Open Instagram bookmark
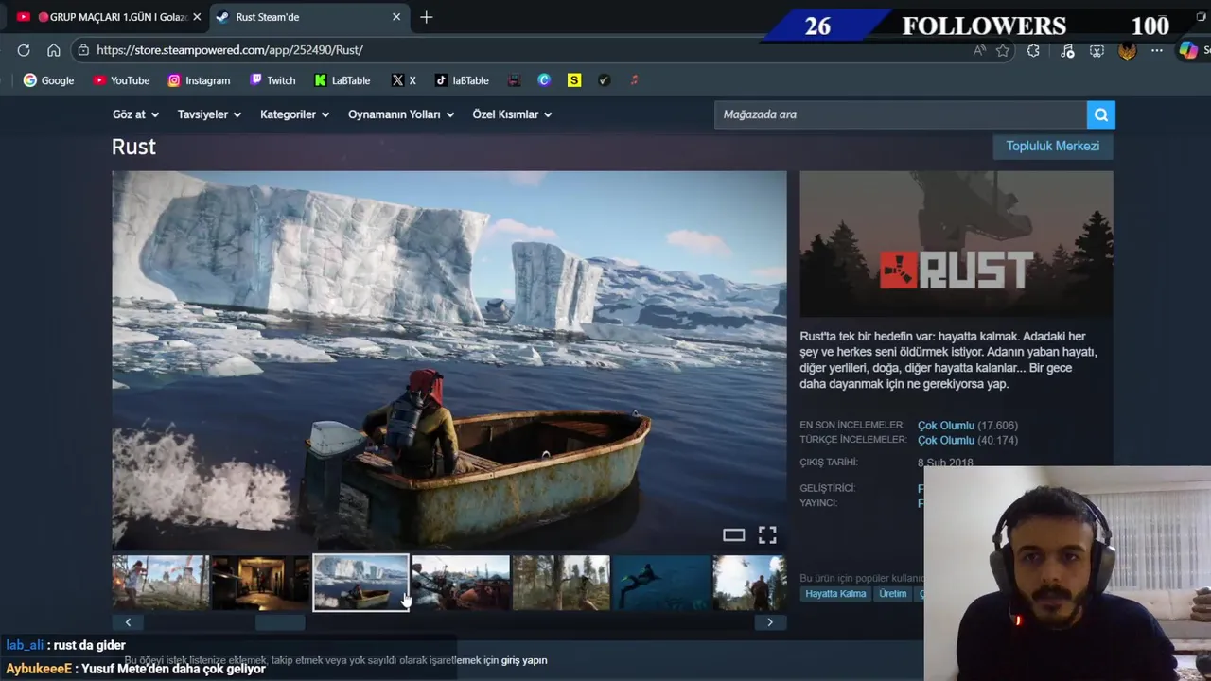 click(x=199, y=80)
